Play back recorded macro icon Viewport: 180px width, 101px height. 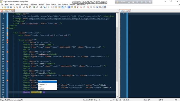coord(94,7)
